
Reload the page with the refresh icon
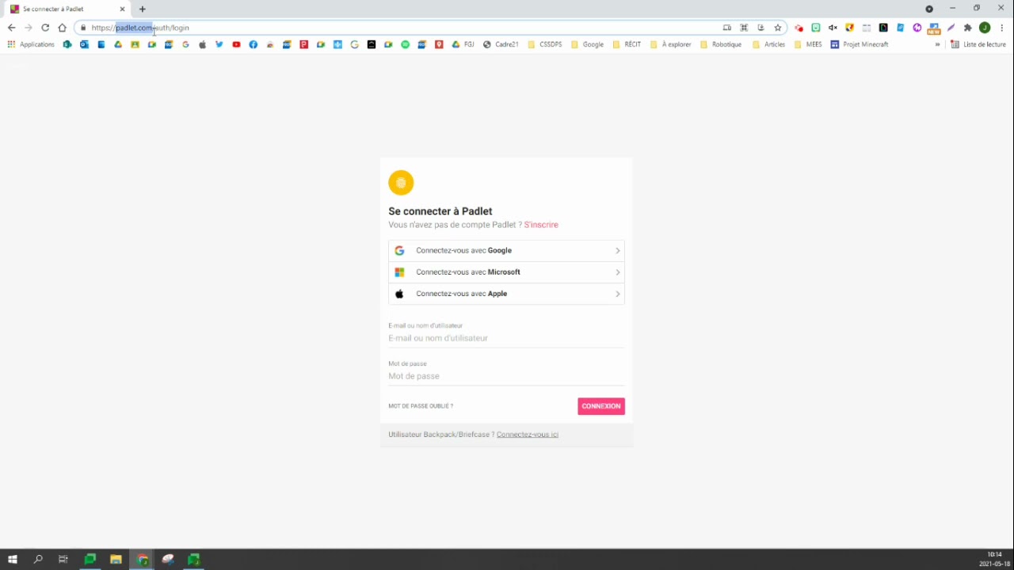point(45,28)
